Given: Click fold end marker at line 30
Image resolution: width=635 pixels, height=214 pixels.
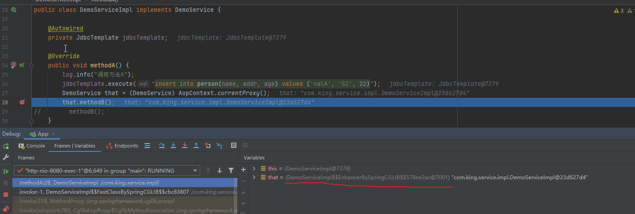Looking at the screenshot, I should click(x=32, y=121).
